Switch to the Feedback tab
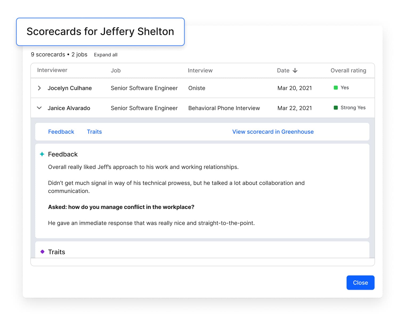Screen dimensions: 405x331 [61, 132]
